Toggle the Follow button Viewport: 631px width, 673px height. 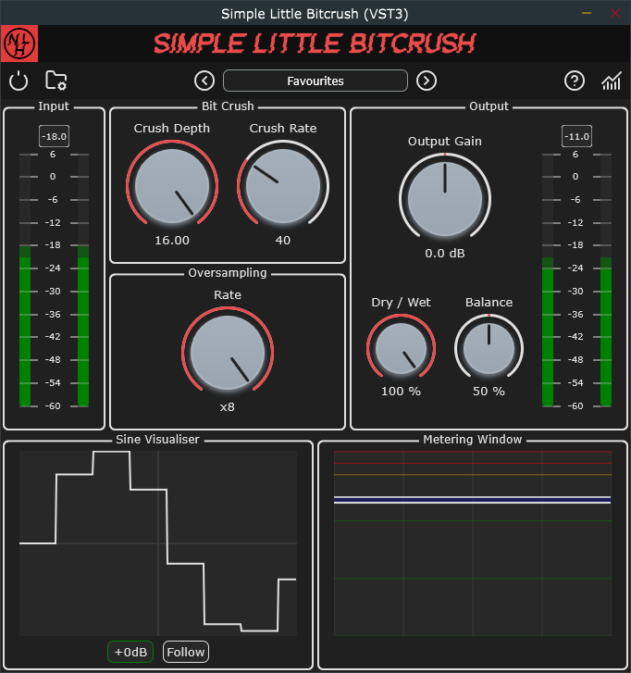point(186,652)
